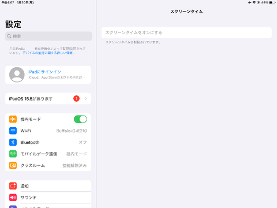Tap スクリーンタイムをオンにする button
The height and width of the screenshot is (208, 277).
coord(186,32)
